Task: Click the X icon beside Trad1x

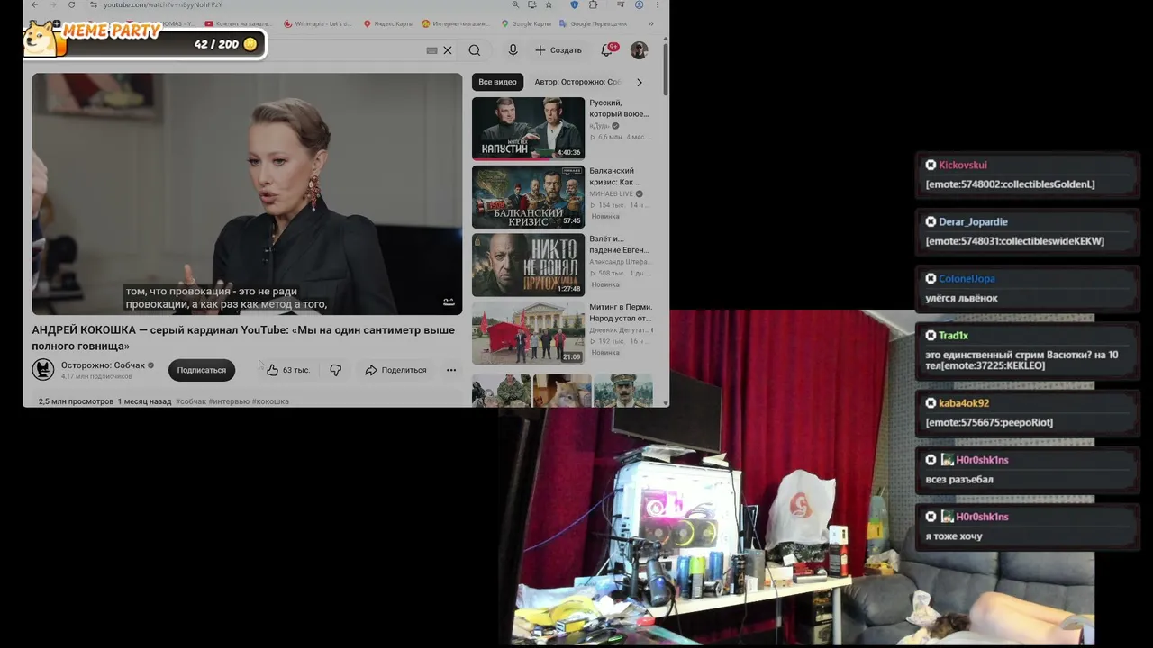Action: tap(931, 335)
